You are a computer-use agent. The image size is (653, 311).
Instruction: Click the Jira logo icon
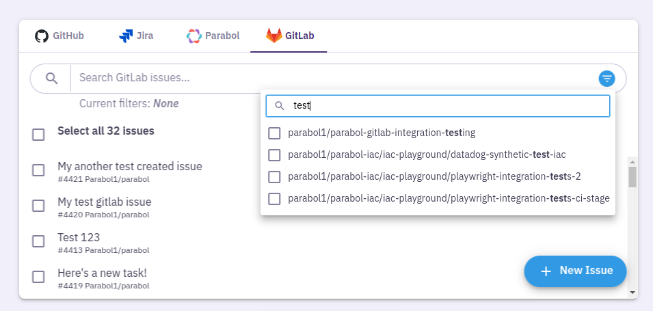(x=126, y=36)
